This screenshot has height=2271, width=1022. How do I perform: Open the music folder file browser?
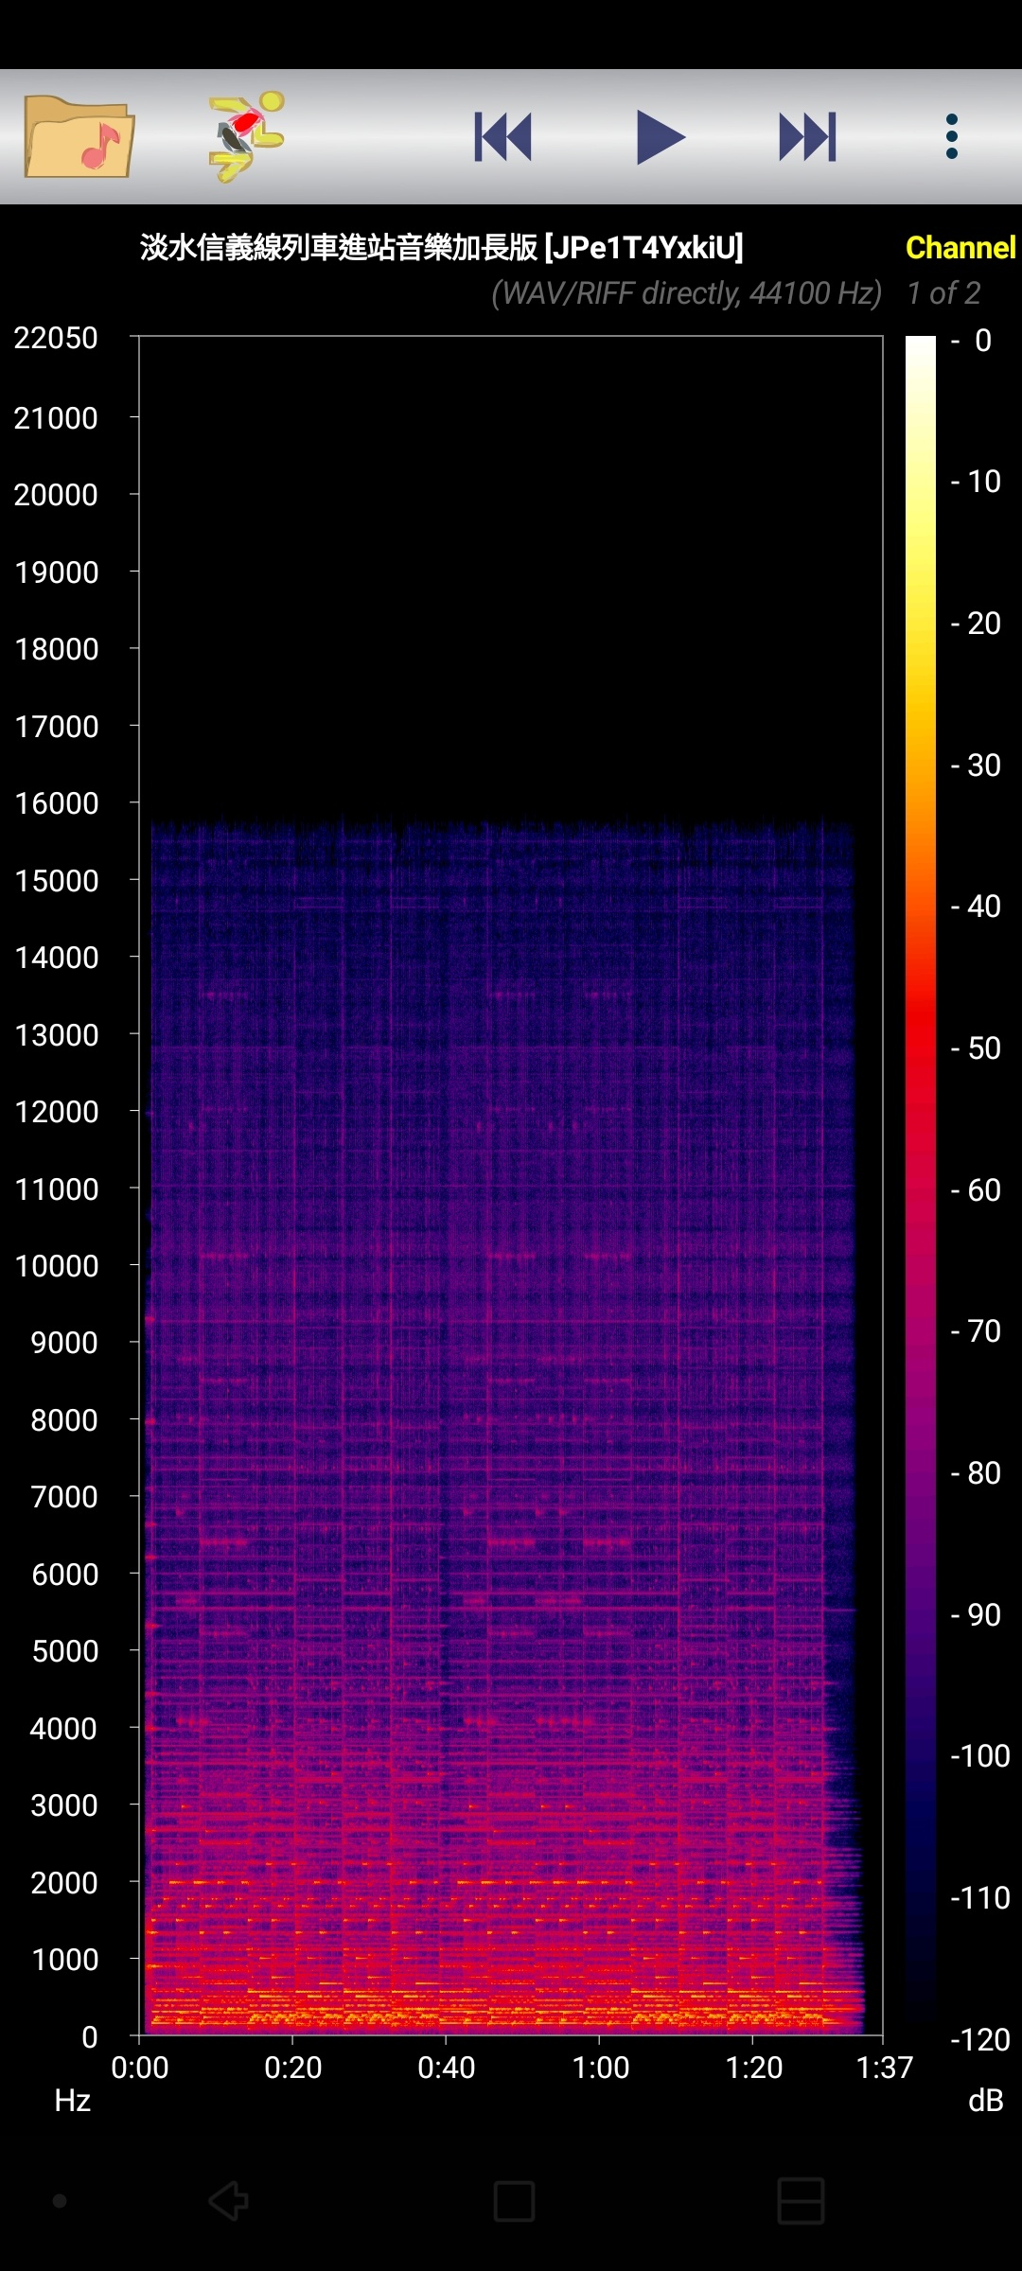click(x=79, y=136)
